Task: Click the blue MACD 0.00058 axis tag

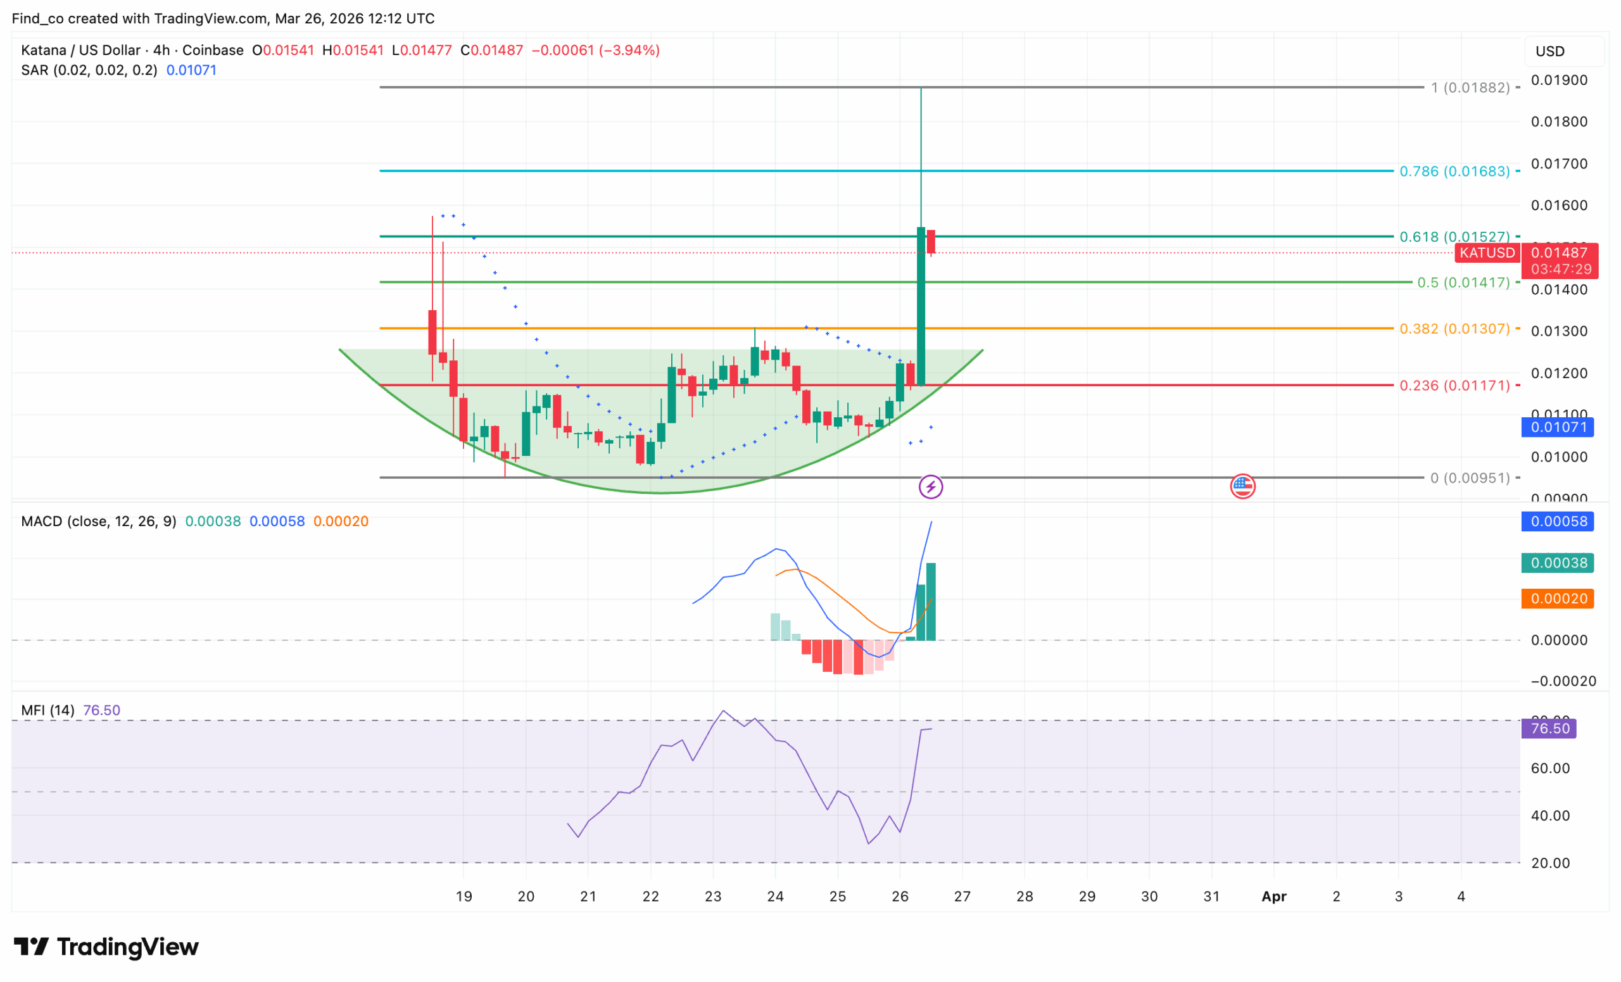Action: [x=1557, y=521]
